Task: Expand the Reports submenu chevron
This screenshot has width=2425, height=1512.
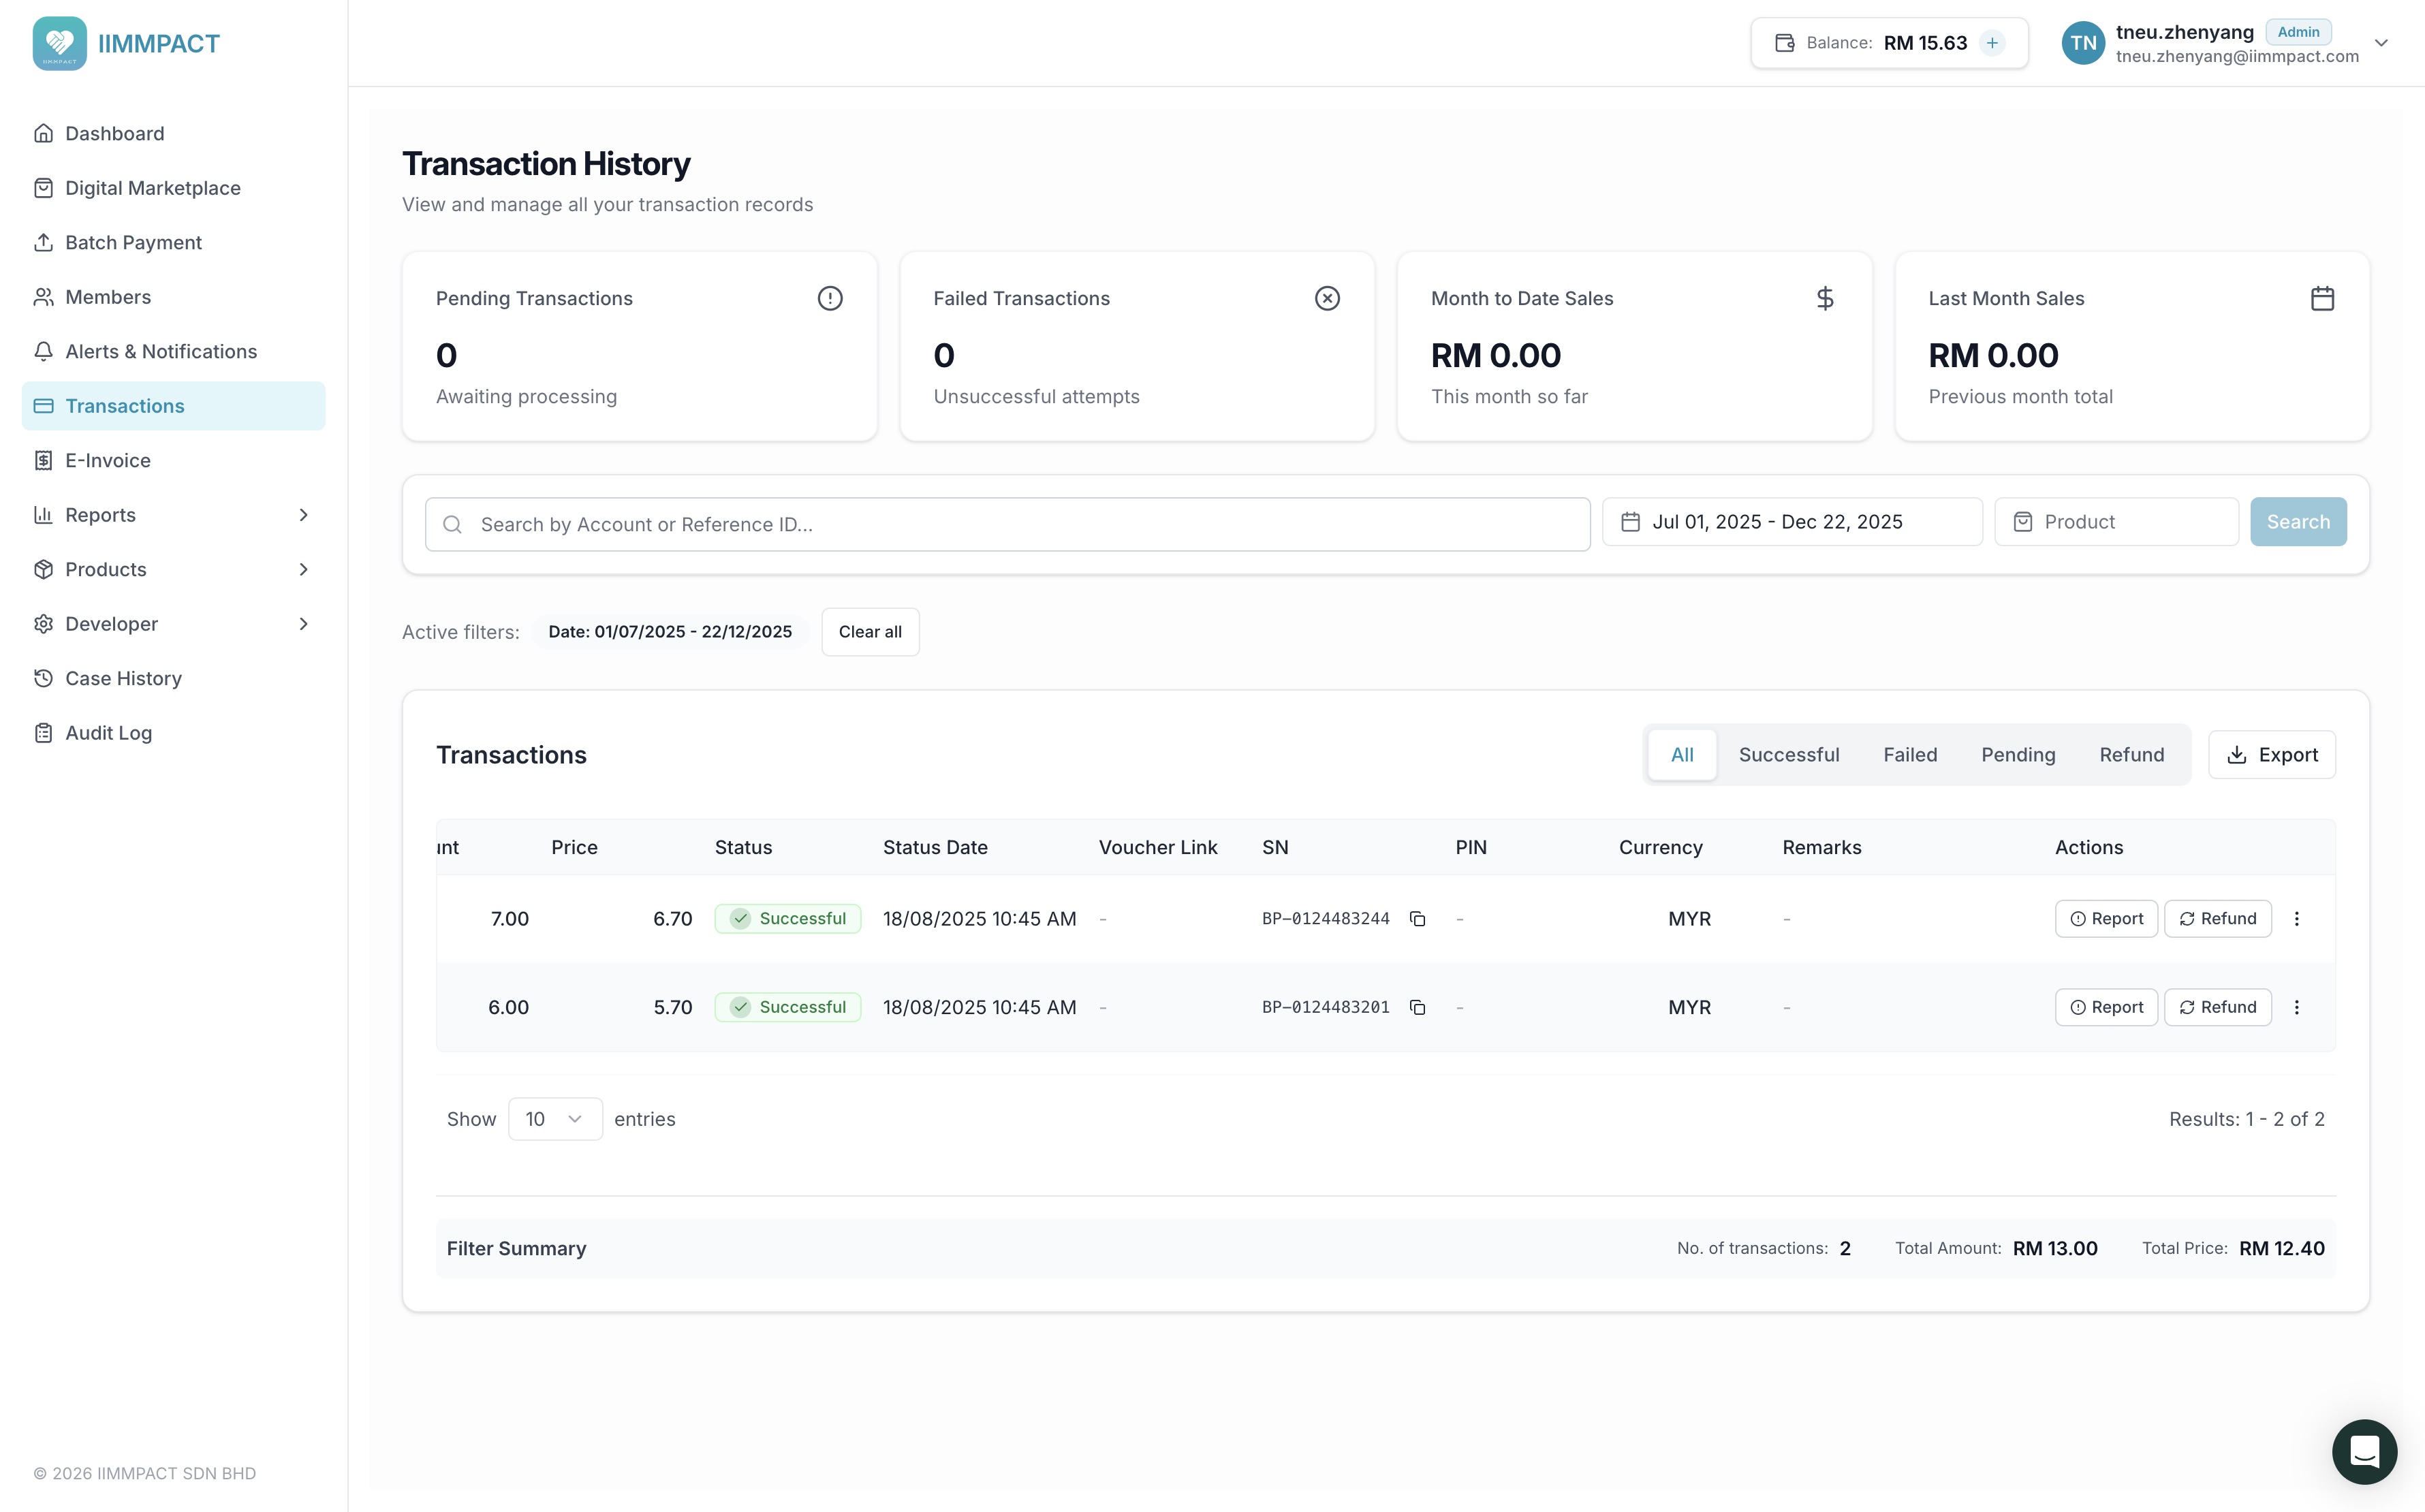Action: pos(304,514)
